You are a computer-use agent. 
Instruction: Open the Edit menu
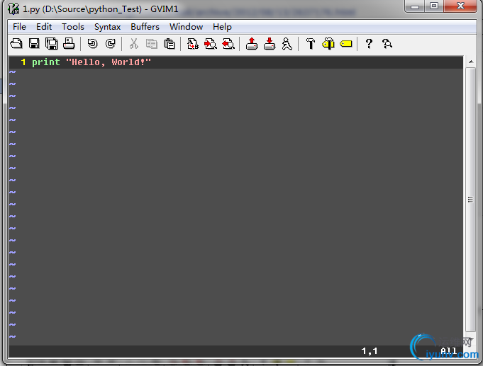[x=44, y=27]
